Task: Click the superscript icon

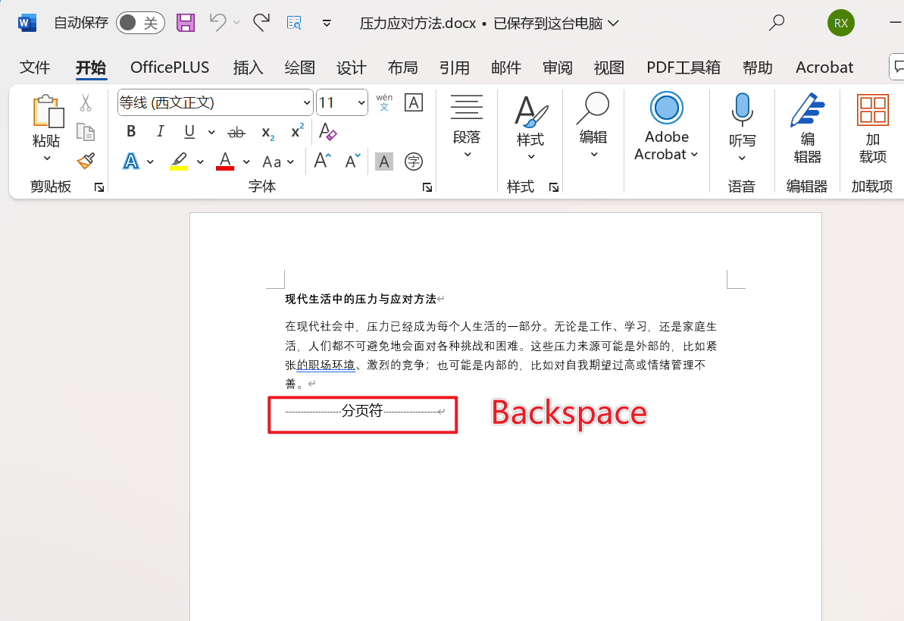Action: pos(296,132)
